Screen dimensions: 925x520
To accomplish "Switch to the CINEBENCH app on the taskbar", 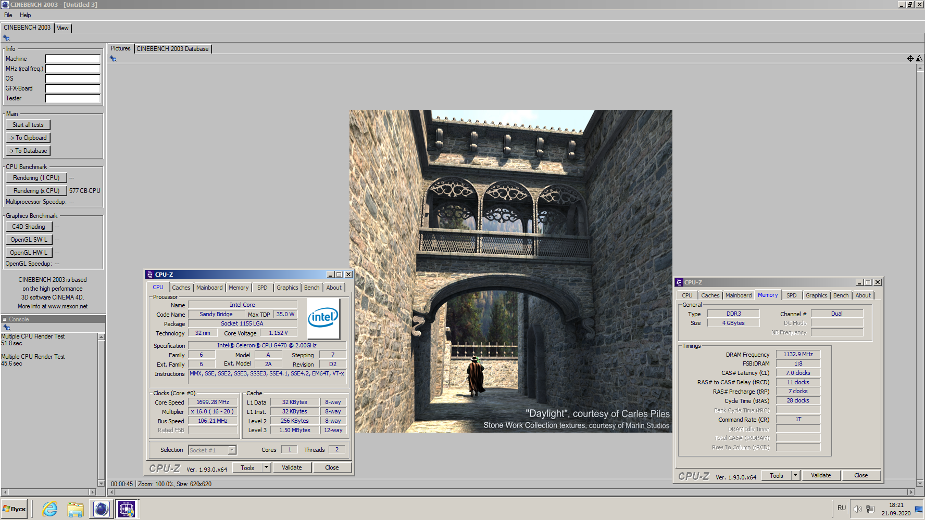I will (101, 509).
